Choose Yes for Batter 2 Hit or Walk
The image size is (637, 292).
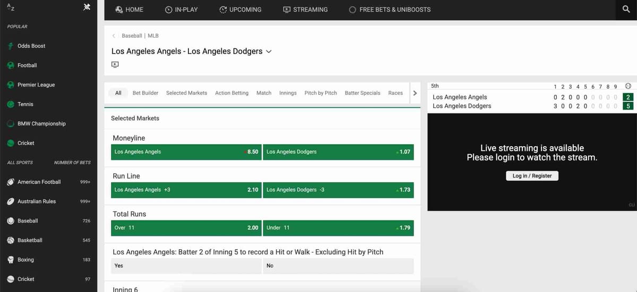tap(186, 266)
